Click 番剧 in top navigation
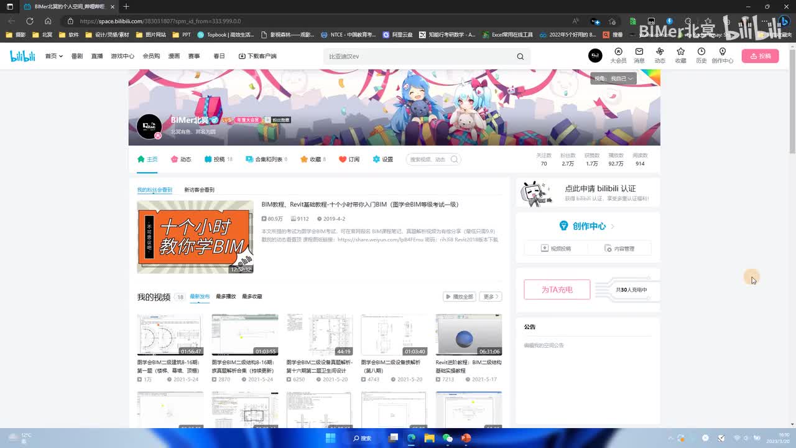Image resolution: width=796 pixels, height=448 pixels. click(77, 56)
